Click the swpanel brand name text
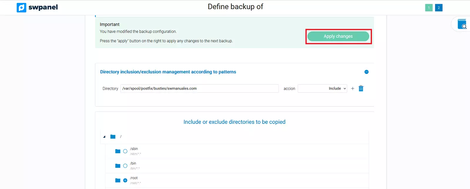This screenshot has width=470, height=189. [43, 7]
